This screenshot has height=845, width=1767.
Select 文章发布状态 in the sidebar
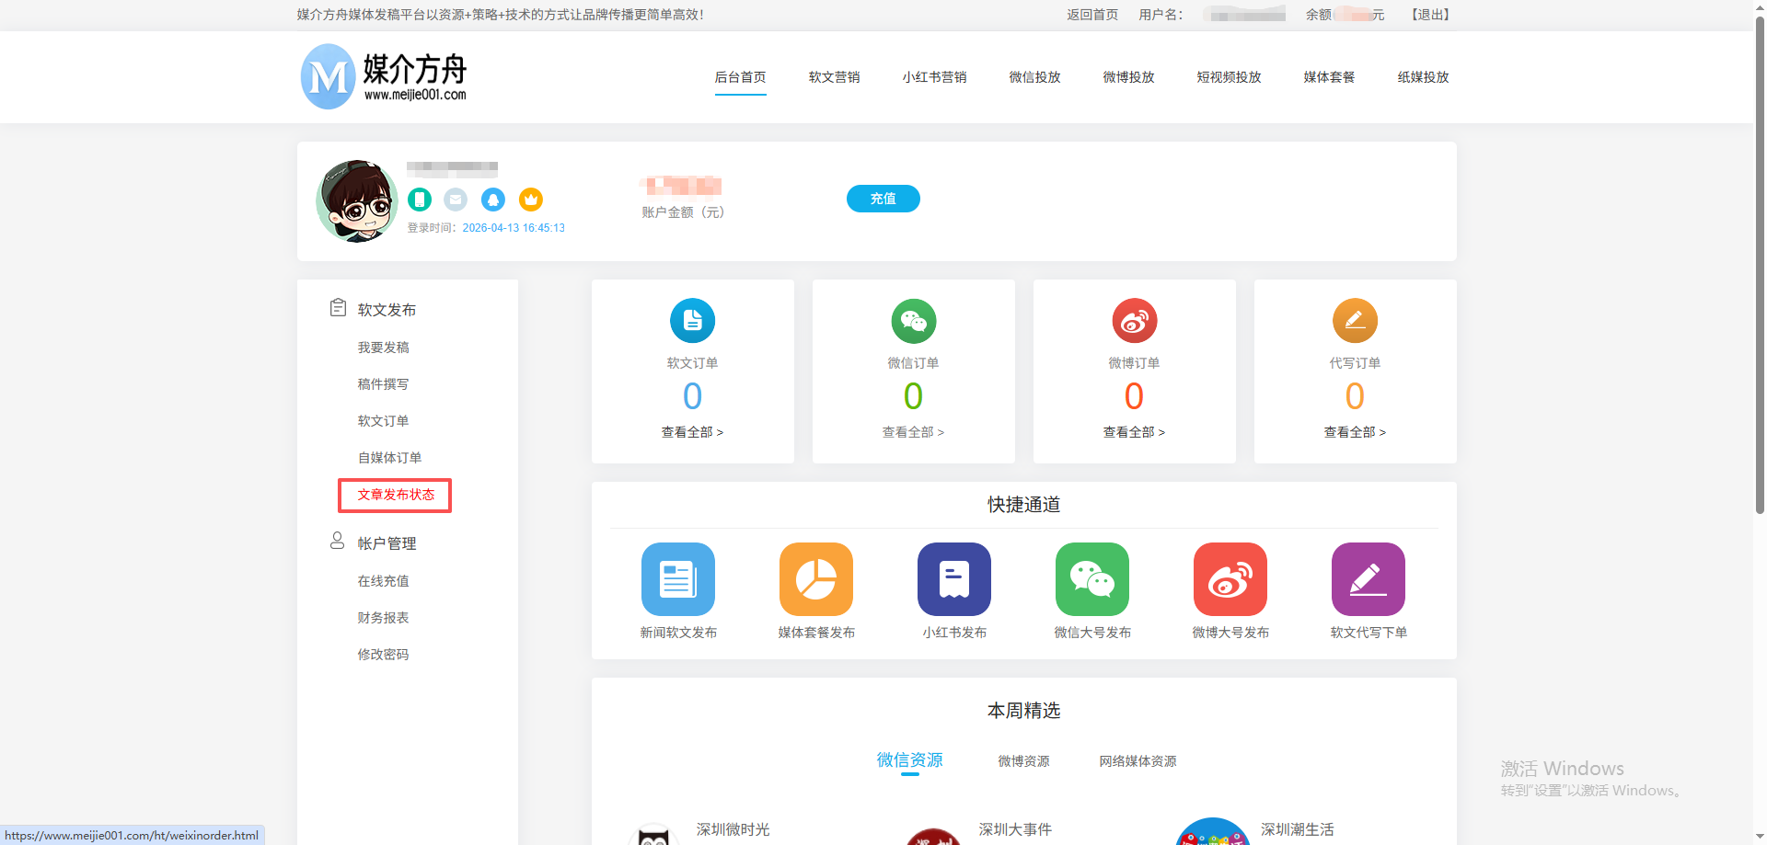coord(396,495)
